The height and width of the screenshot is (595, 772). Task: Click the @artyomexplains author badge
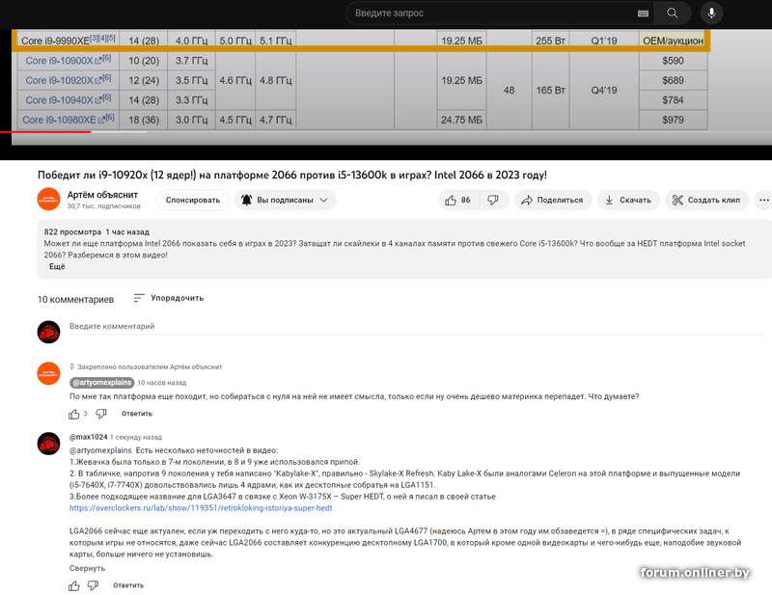[102, 383]
